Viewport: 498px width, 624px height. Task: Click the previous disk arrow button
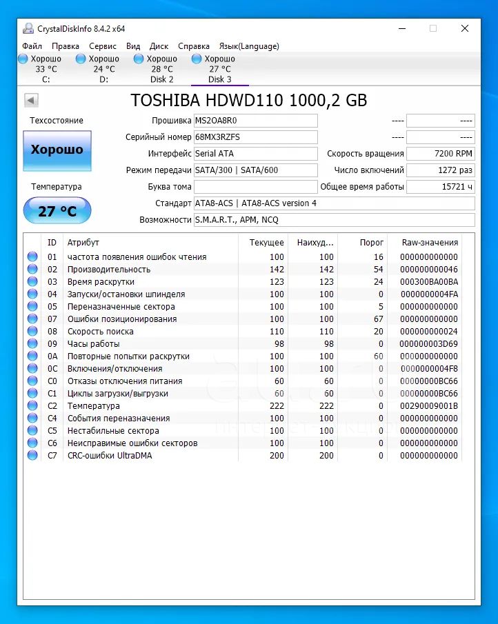(31, 100)
